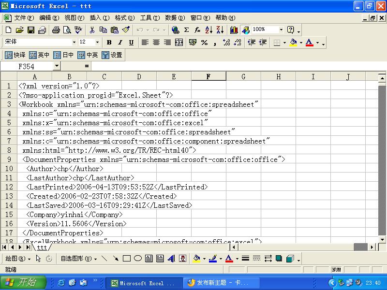
Task: Click the quick translate button
Action: 15,55
